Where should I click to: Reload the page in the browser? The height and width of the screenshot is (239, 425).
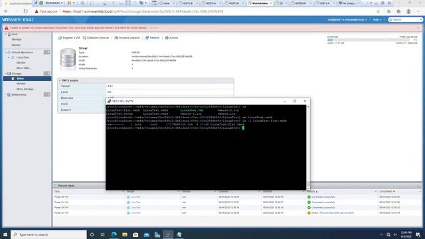point(25,11)
